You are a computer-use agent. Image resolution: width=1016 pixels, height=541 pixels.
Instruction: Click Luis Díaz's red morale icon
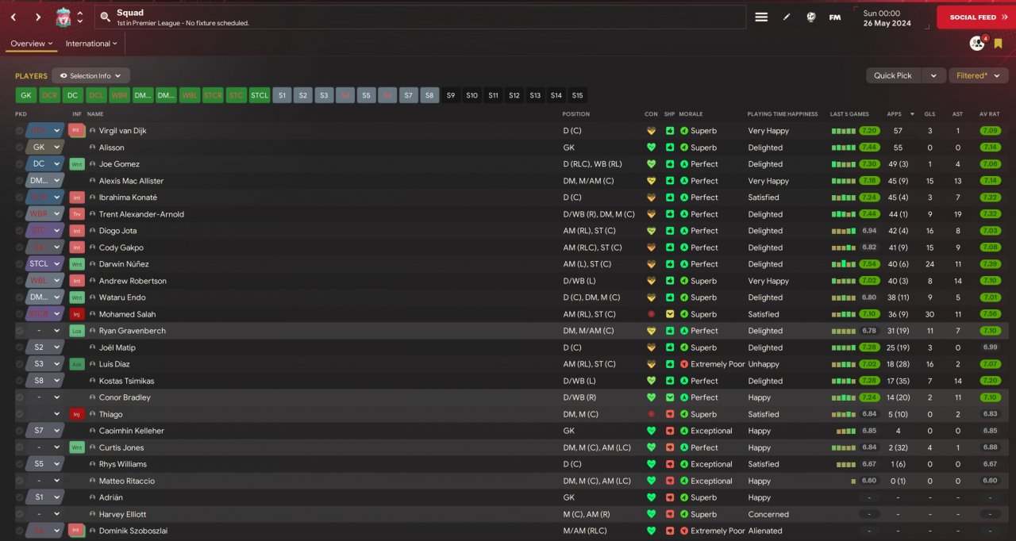pyautogui.click(x=684, y=364)
